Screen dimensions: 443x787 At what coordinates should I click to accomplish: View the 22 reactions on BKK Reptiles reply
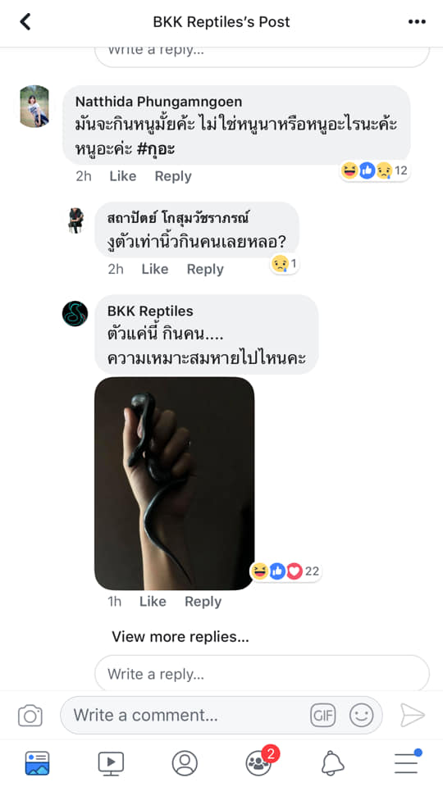285,571
